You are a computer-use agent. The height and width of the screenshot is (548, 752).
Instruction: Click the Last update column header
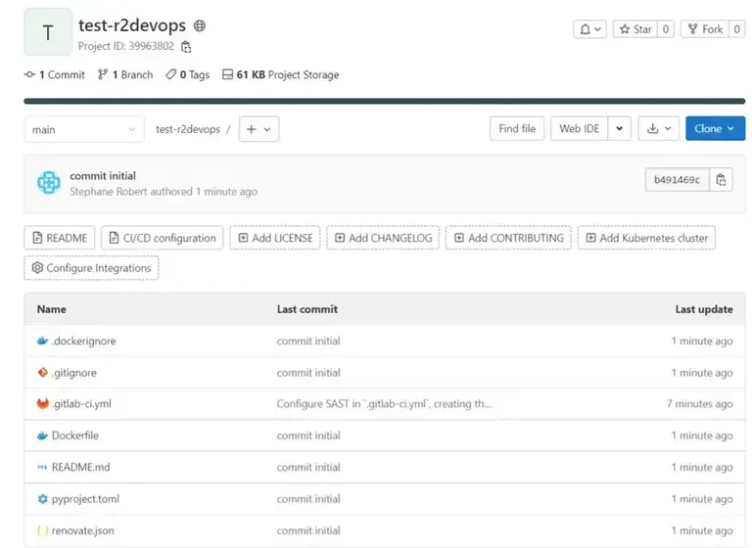(704, 309)
